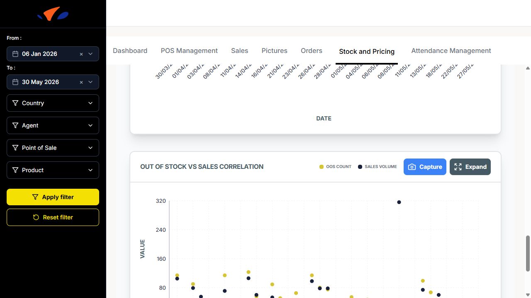Click the vertical scrollbar thumb
The width and height of the screenshot is (531, 298).
coord(528,254)
